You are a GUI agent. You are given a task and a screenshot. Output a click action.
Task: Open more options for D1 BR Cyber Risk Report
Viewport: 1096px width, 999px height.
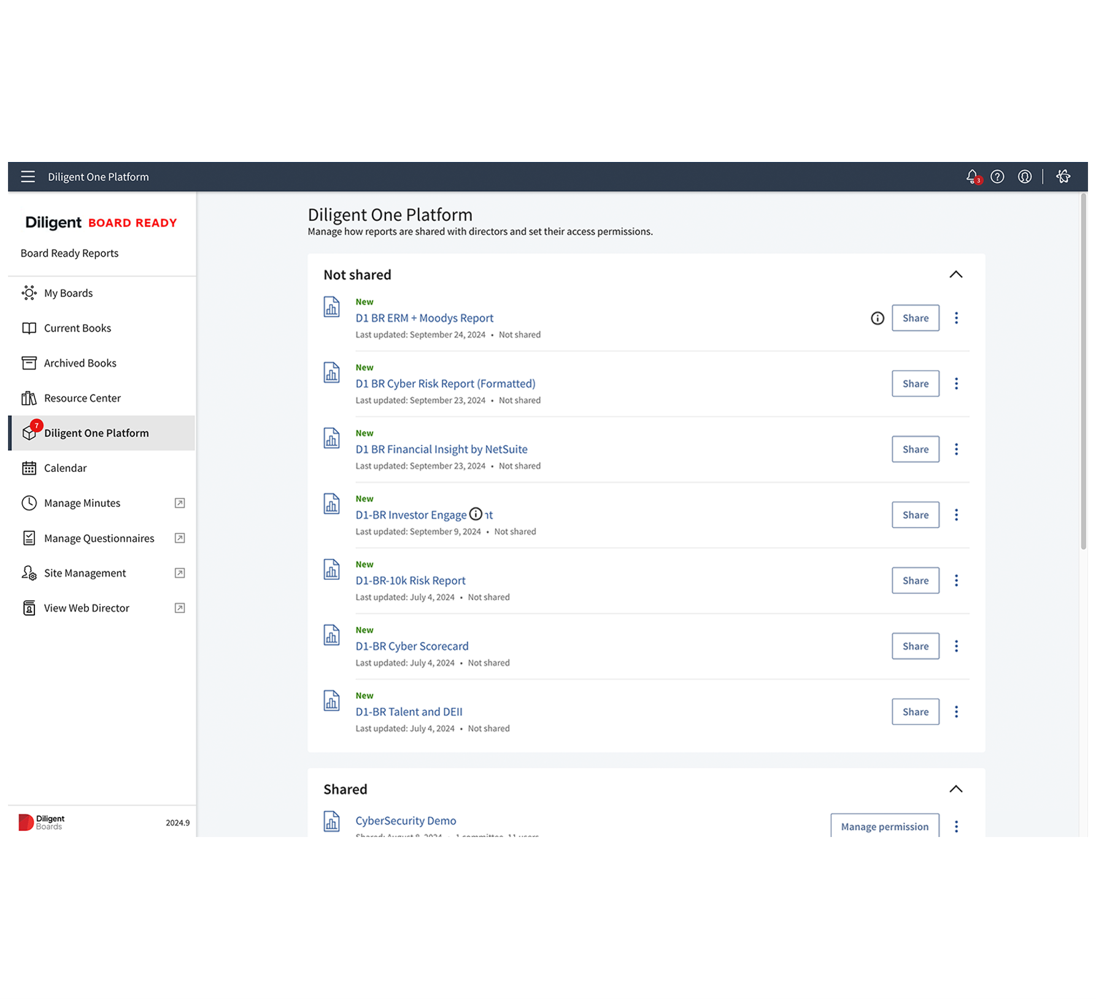tap(956, 384)
